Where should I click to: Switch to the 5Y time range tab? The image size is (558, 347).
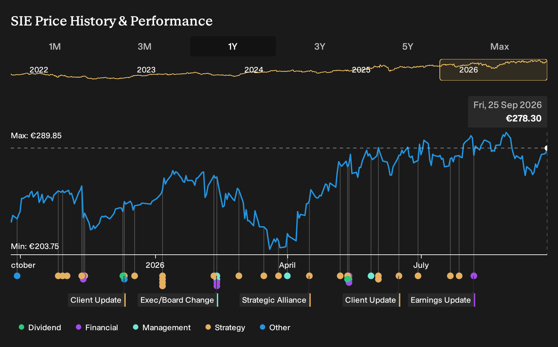(408, 46)
